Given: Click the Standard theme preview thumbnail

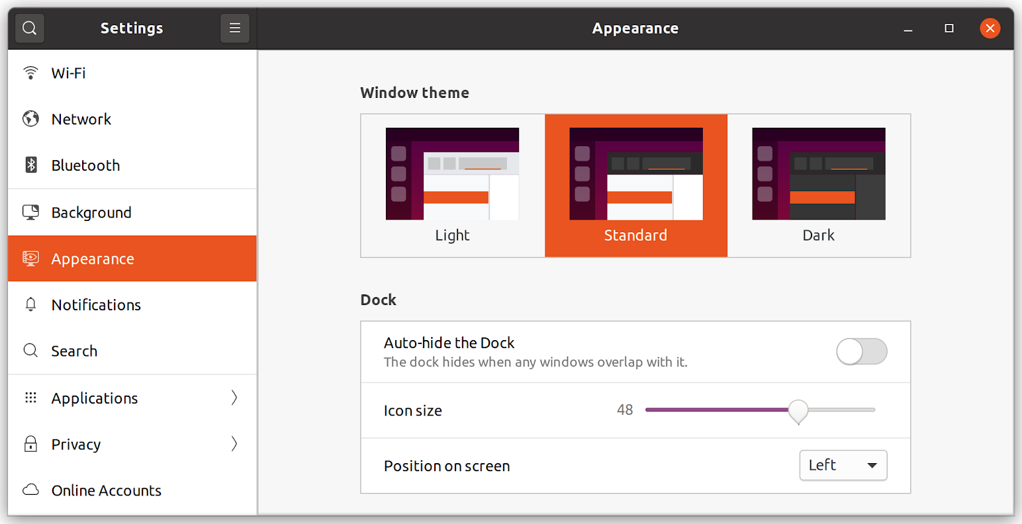Looking at the screenshot, I should click(x=636, y=174).
